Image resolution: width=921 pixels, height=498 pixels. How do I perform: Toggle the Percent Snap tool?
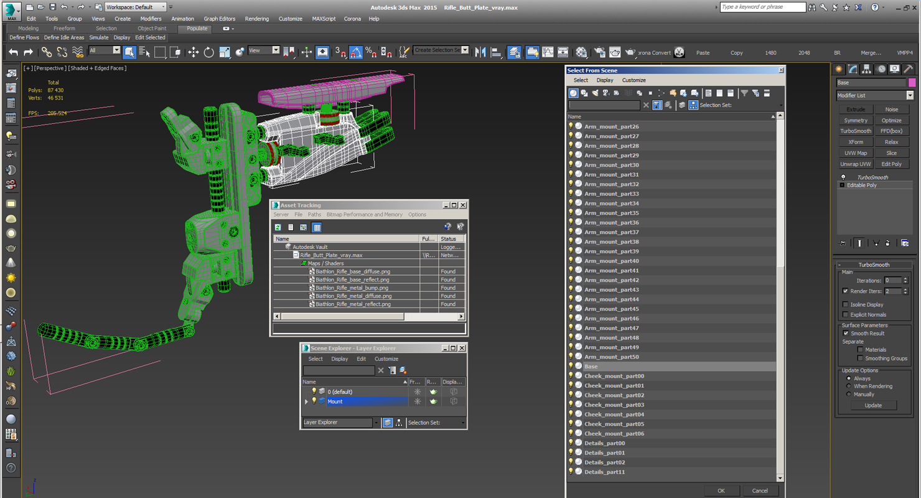[x=371, y=52]
